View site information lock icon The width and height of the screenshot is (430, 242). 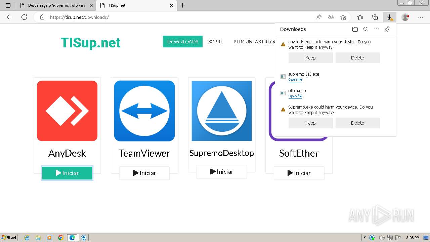(x=42, y=17)
